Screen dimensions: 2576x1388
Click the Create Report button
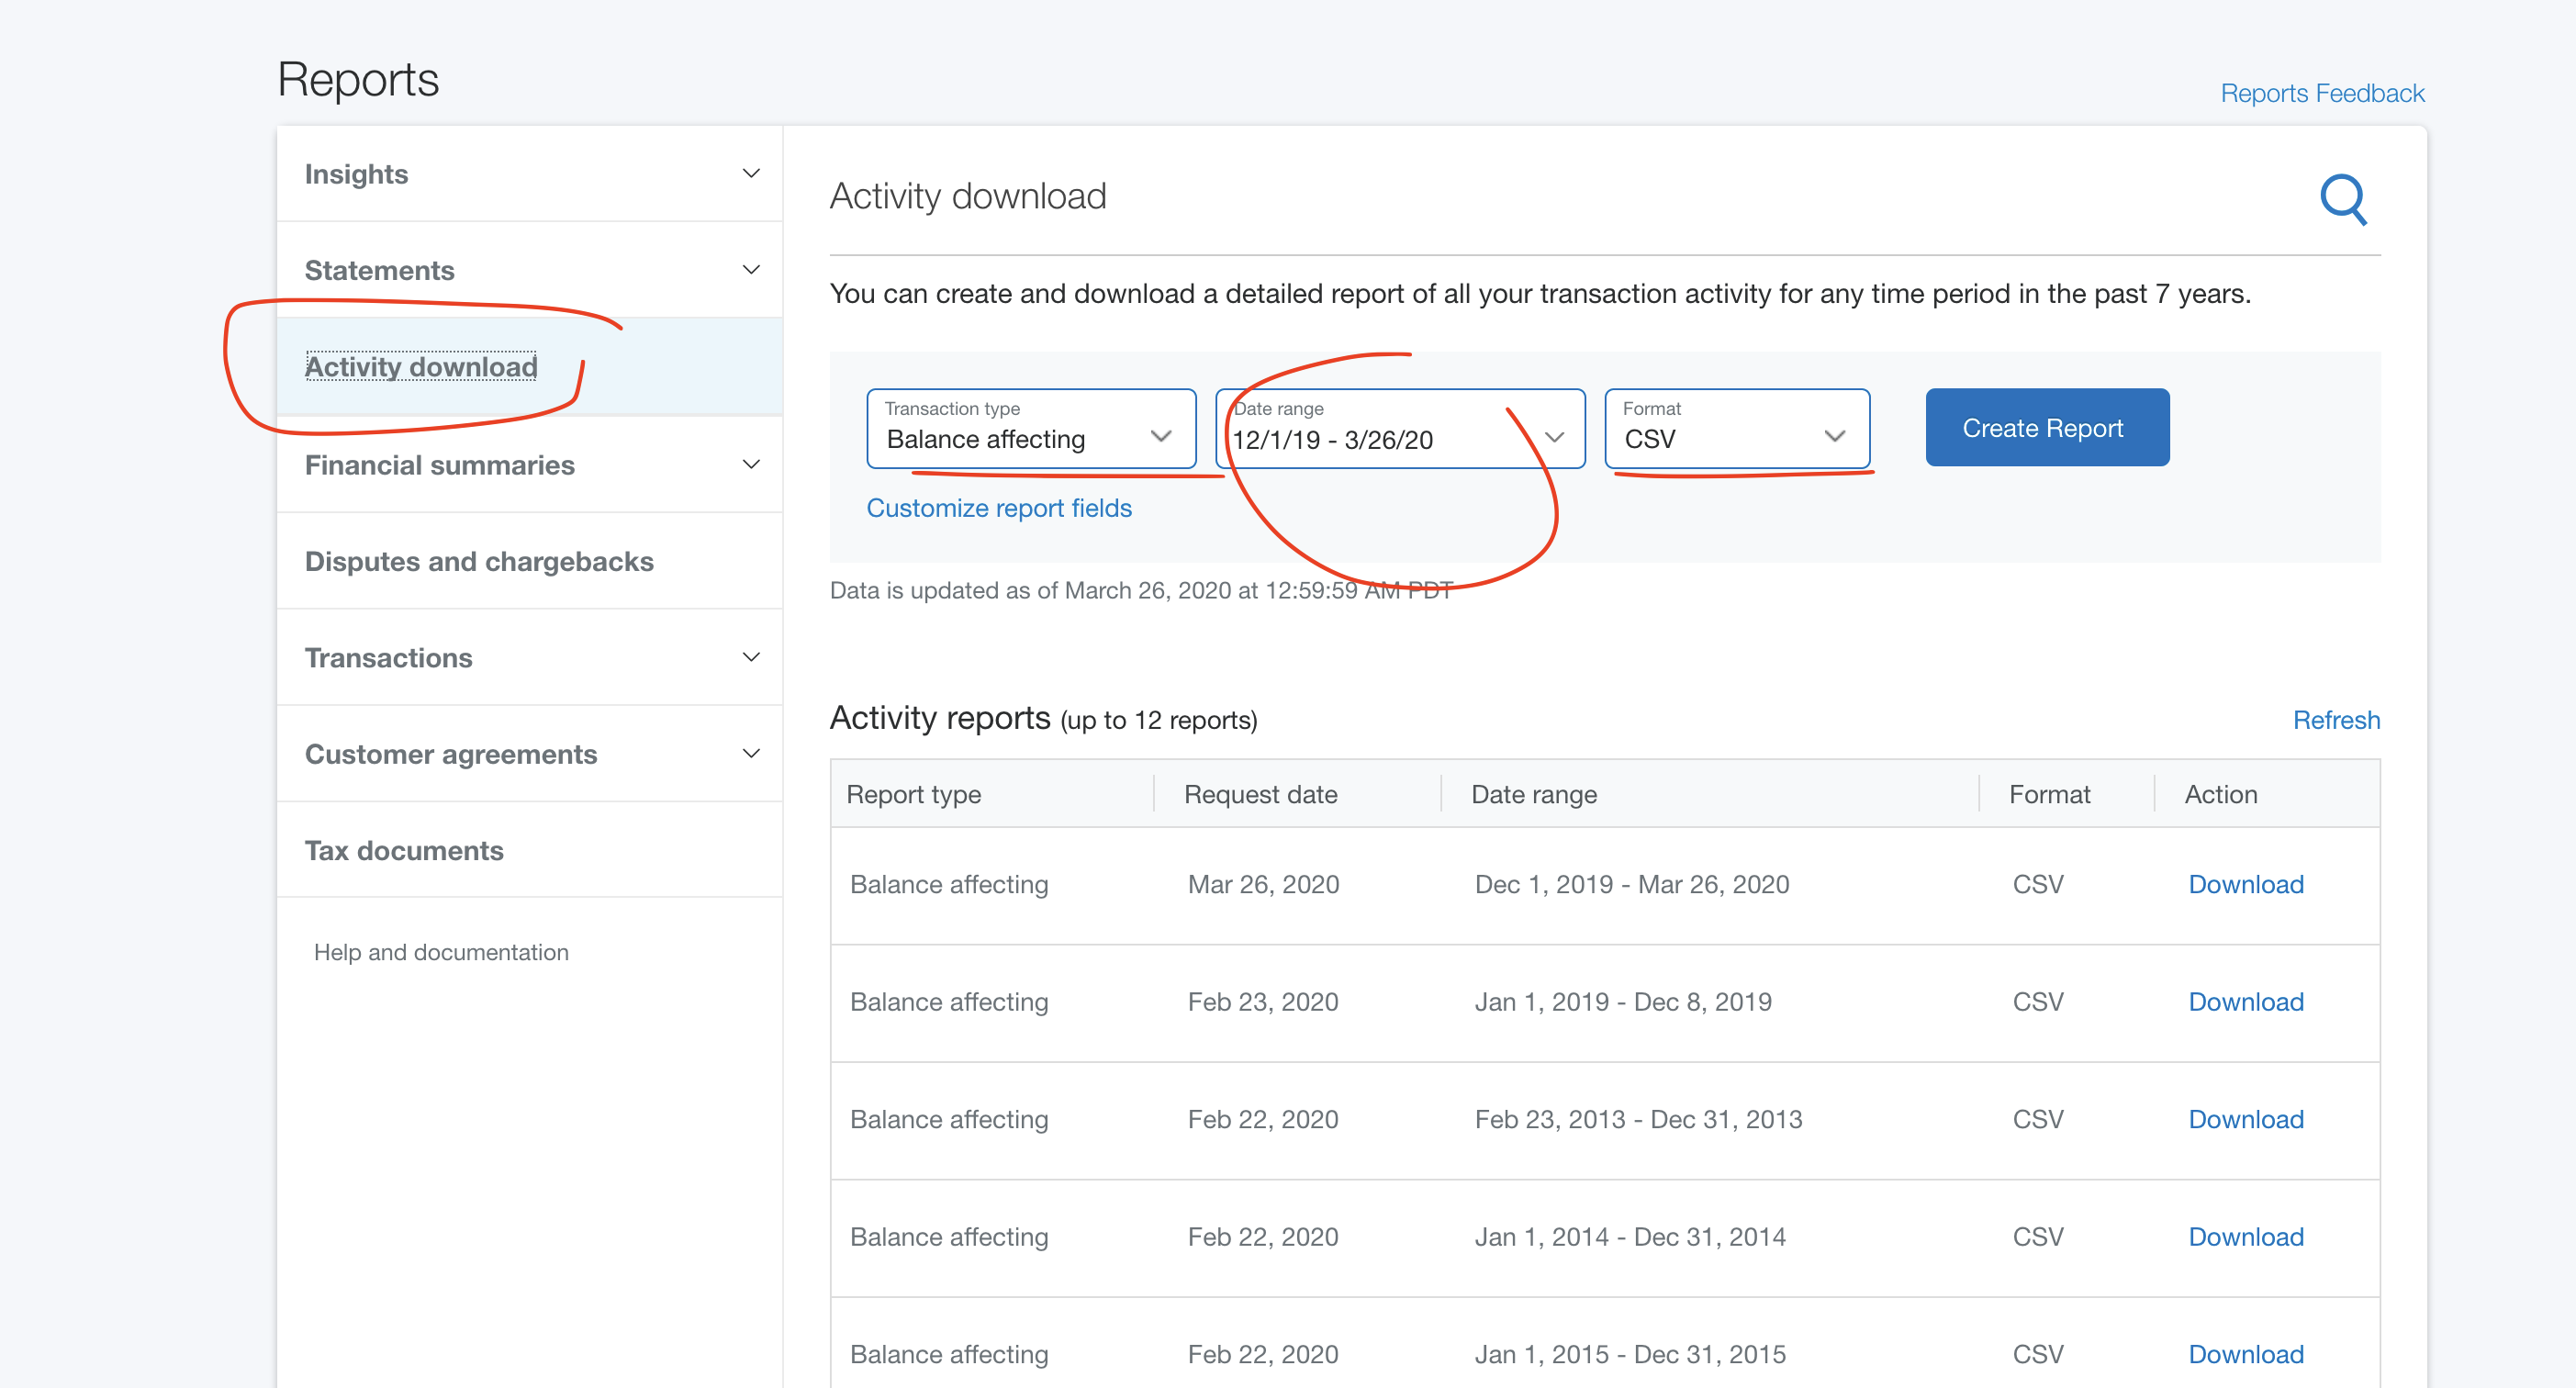[x=2046, y=427]
